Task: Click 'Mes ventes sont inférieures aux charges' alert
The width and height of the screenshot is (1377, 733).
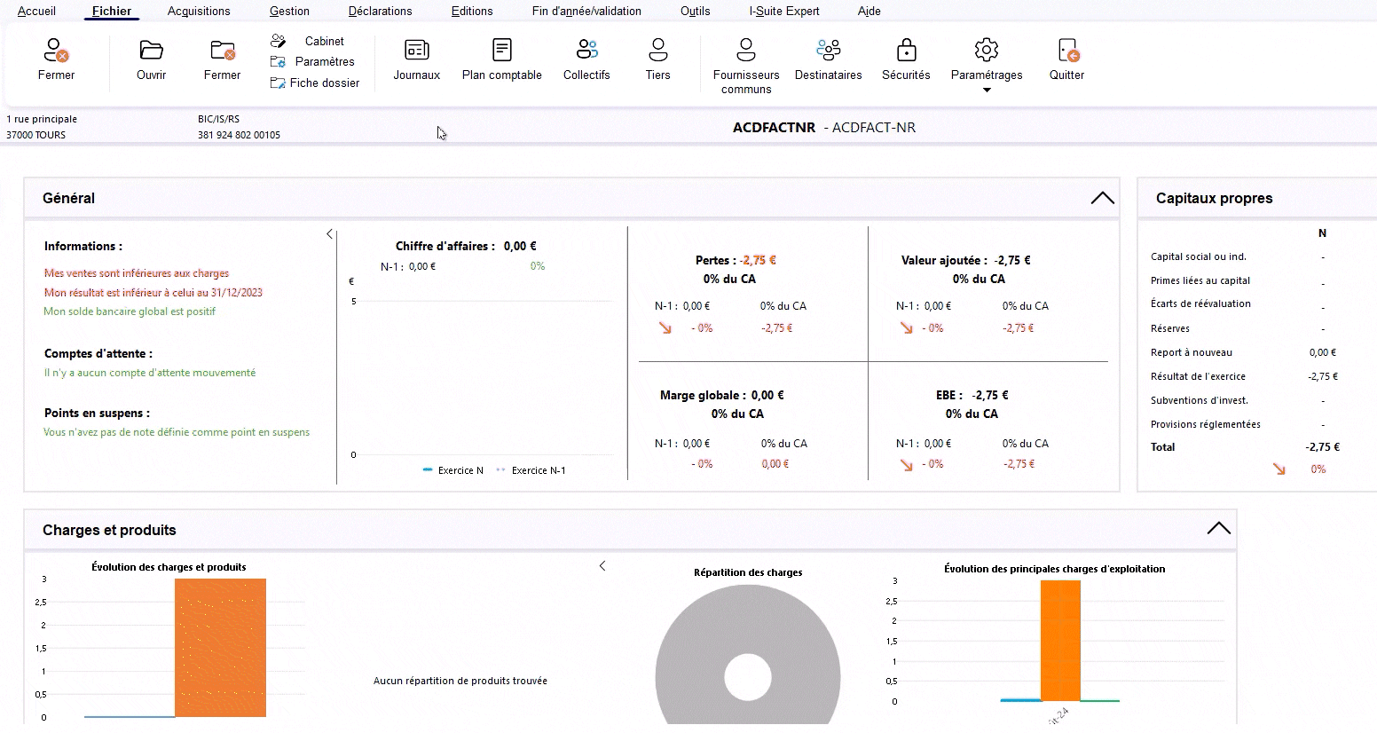Action: pyautogui.click(x=137, y=273)
